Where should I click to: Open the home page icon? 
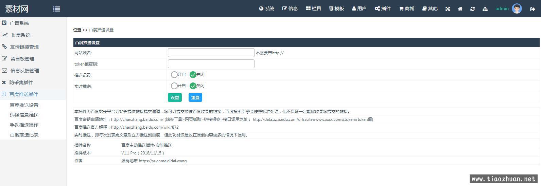[460, 9]
